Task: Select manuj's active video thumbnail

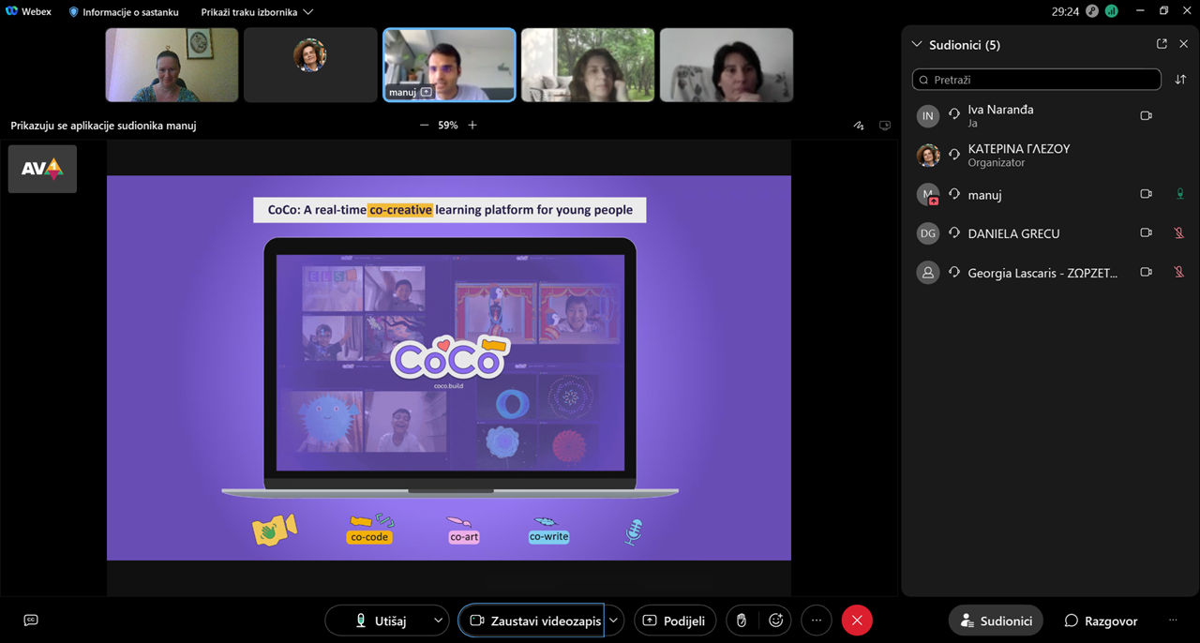Action: (449, 65)
